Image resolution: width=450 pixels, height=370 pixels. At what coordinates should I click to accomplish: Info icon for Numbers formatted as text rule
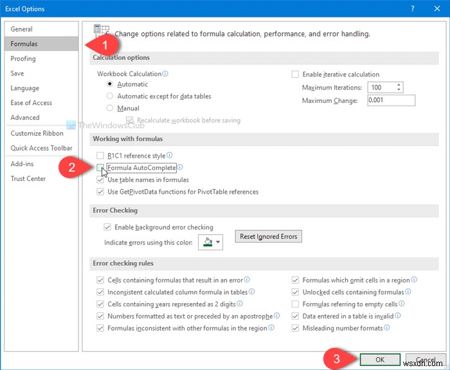[276, 316]
